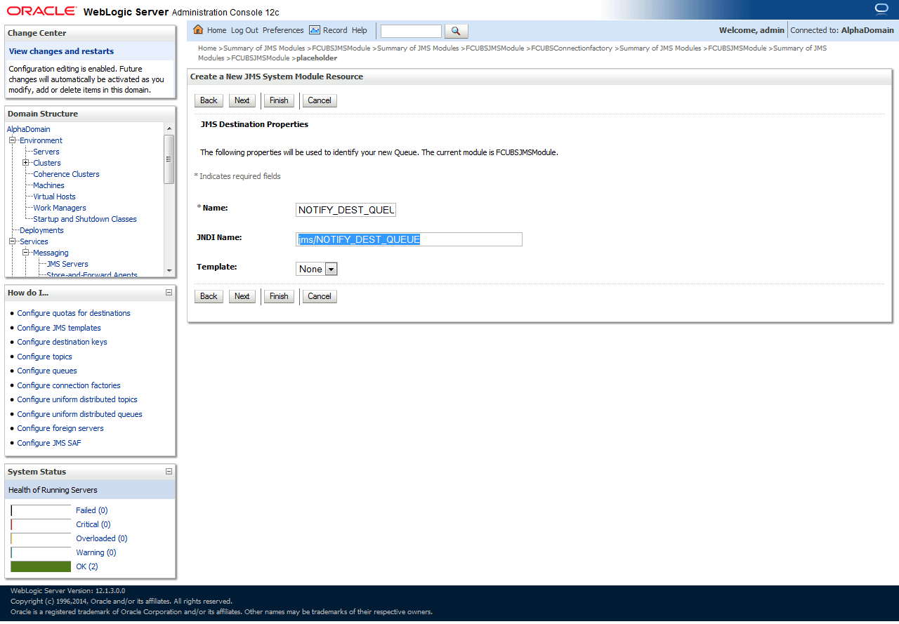
Task: Select JMS Servers tree item
Action: point(67,264)
